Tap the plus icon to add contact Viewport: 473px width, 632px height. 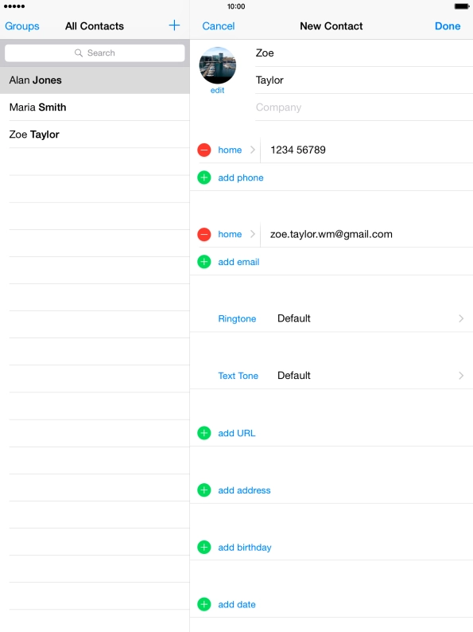(x=174, y=25)
